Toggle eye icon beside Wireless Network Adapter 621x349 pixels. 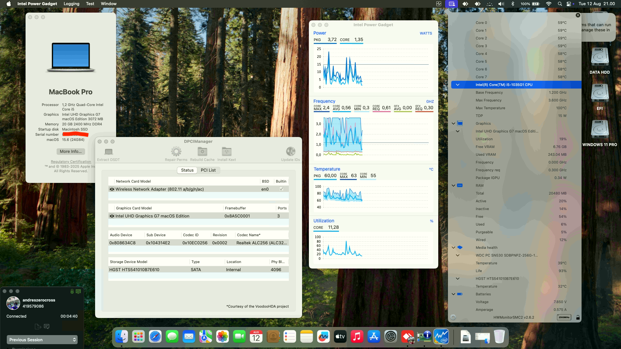[x=112, y=189]
